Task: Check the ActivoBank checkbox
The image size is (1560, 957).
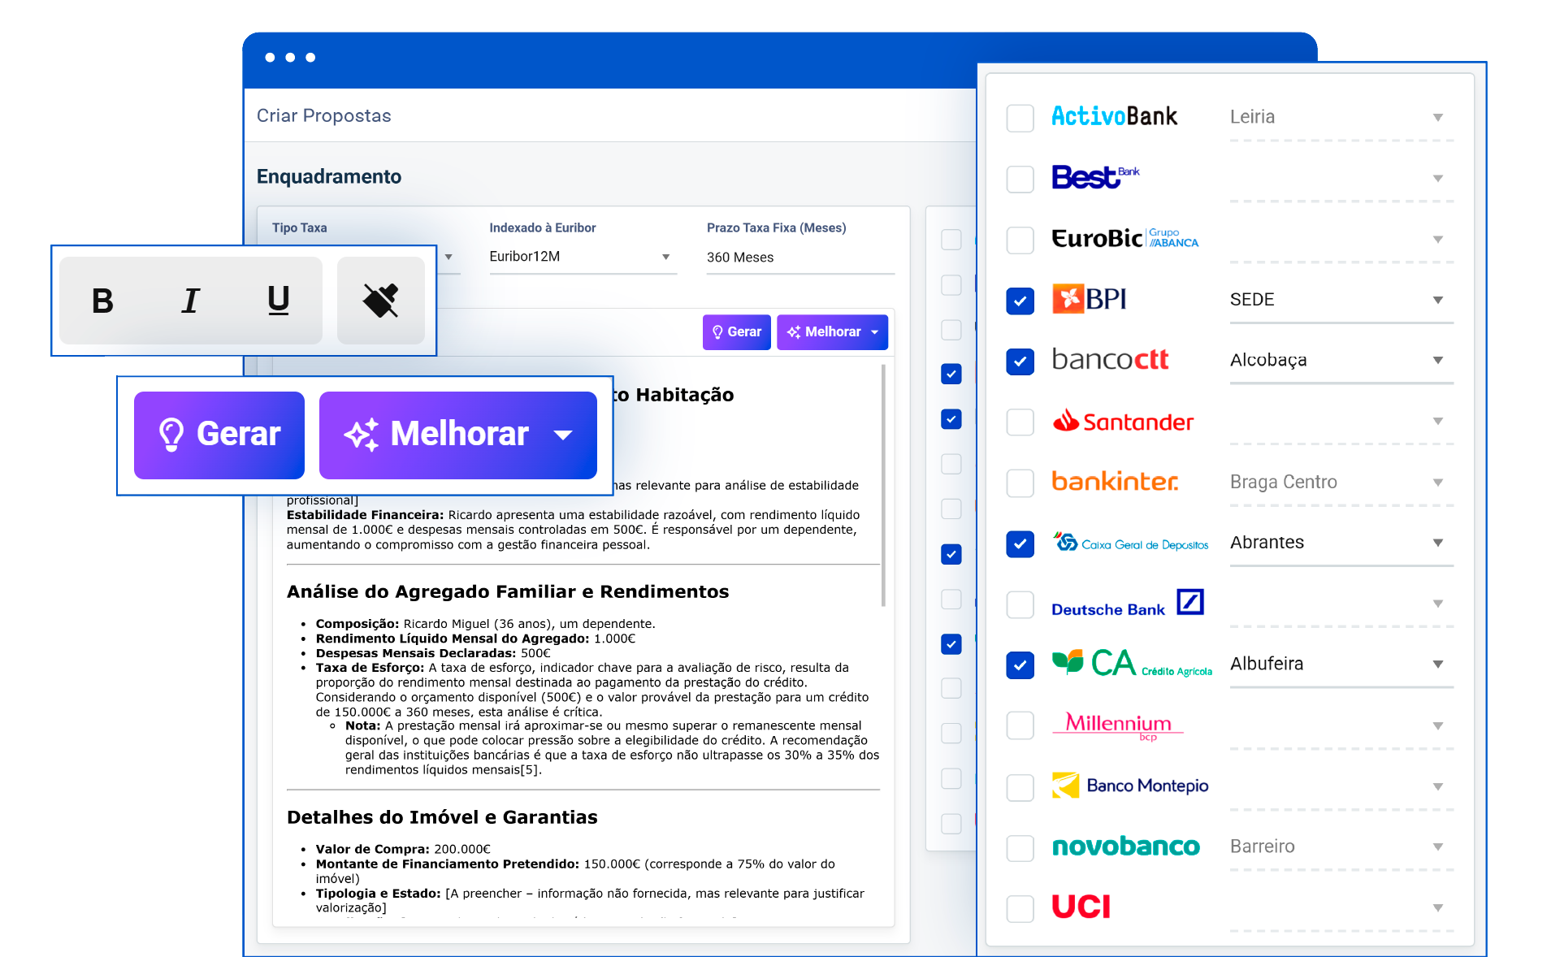Action: [1020, 118]
